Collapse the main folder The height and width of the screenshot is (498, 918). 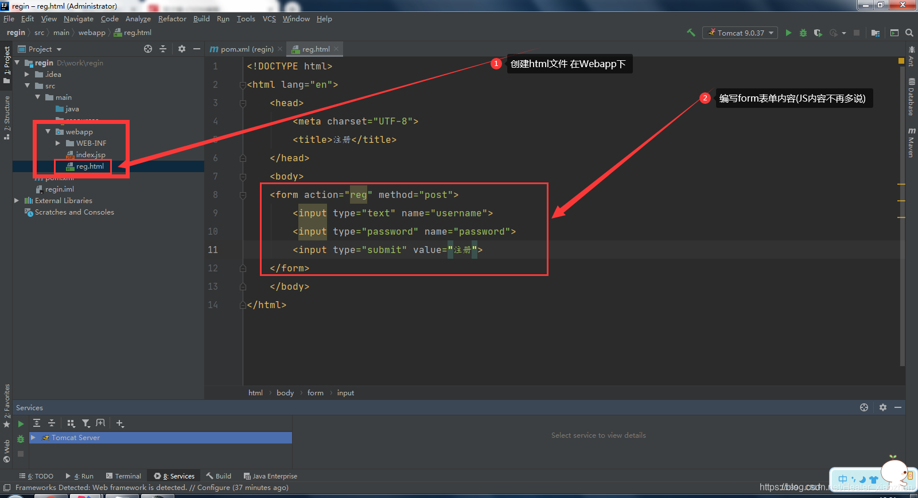click(37, 97)
